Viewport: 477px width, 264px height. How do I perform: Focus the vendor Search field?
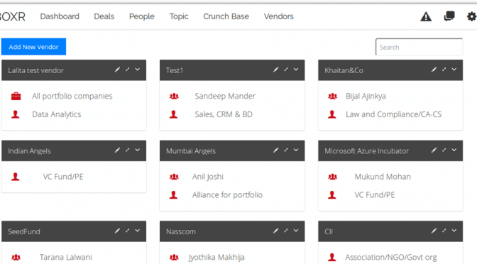coord(420,47)
